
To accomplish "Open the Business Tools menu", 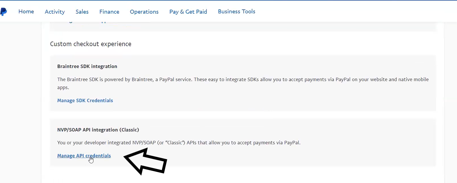I will [x=236, y=12].
